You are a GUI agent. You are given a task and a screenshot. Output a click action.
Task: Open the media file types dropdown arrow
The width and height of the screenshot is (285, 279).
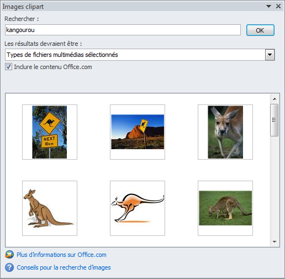[270, 55]
